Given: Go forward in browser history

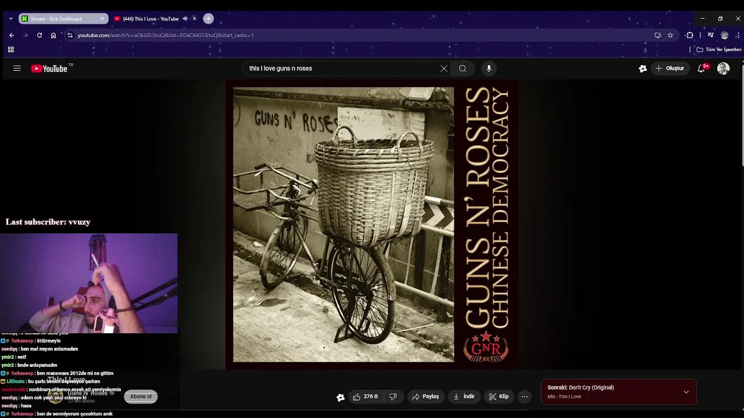Looking at the screenshot, I should click(25, 35).
